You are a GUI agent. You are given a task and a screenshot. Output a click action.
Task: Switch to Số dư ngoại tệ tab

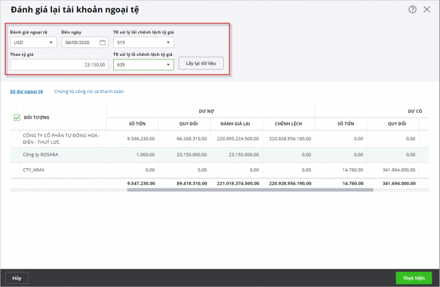point(26,91)
